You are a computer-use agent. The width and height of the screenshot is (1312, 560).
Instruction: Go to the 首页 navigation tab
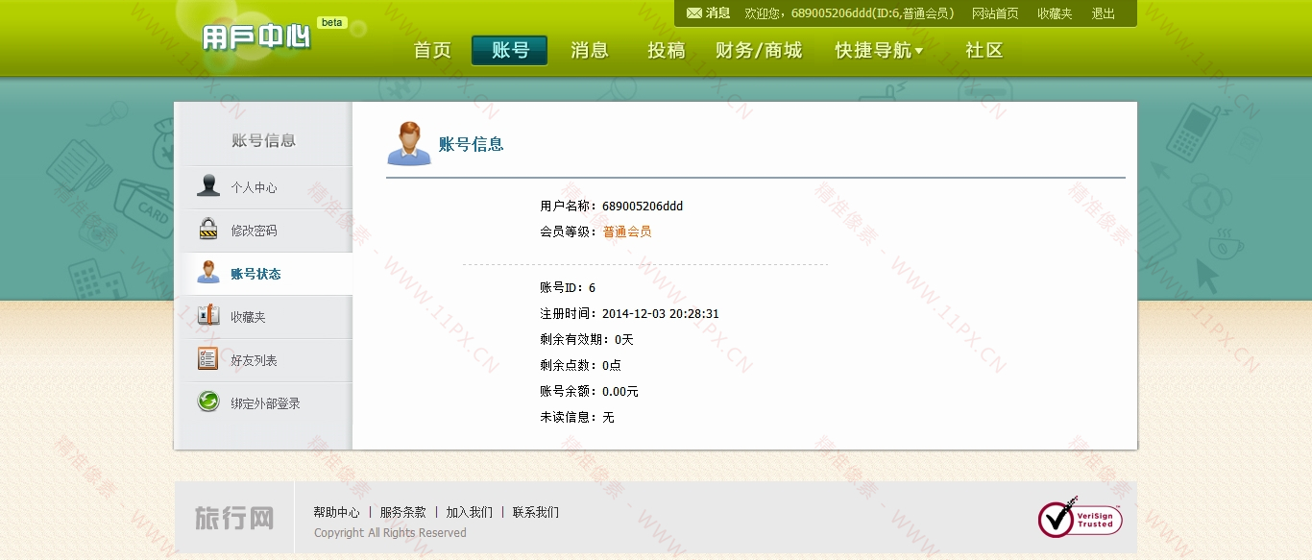pyautogui.click(x=432, y=50)
